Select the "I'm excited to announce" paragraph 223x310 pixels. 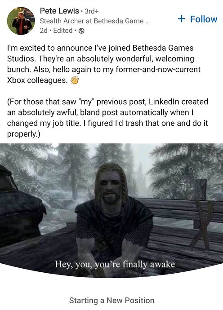point(104,64)
